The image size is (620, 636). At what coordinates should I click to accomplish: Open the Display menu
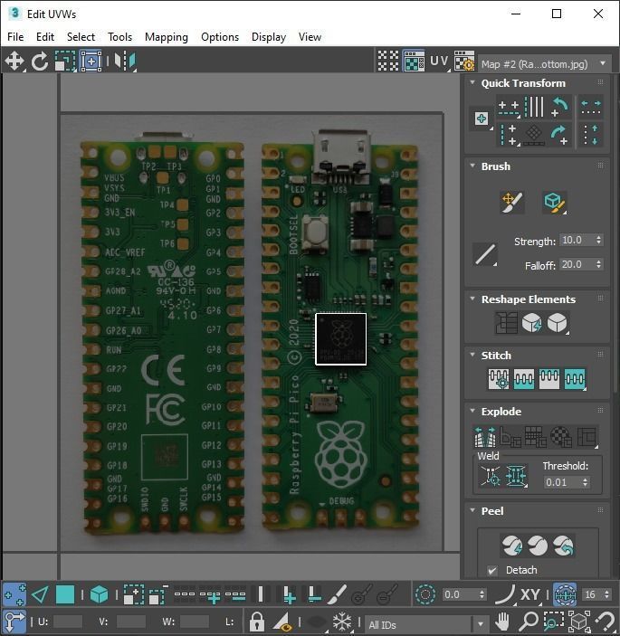pos(269,37)
